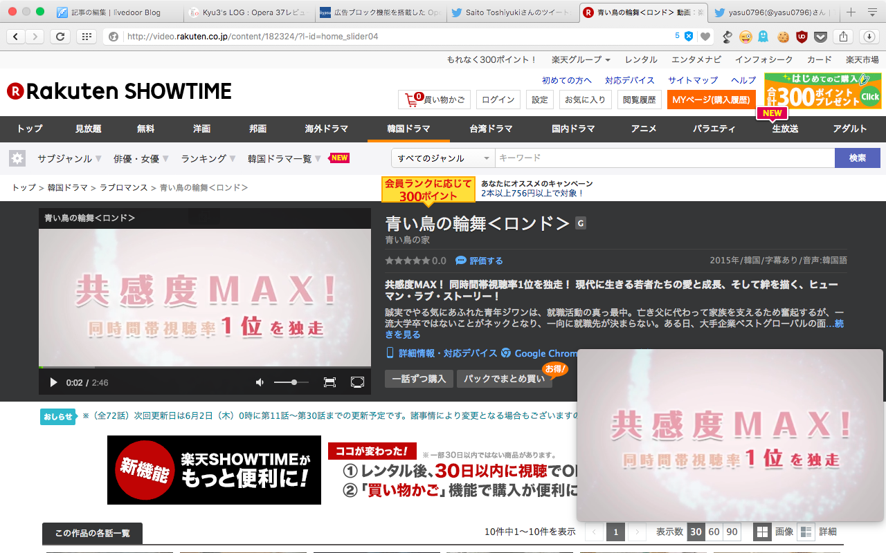Go back using the browser back arrow
The height and width of the screenshot is (553, 886).
(16, 36)
